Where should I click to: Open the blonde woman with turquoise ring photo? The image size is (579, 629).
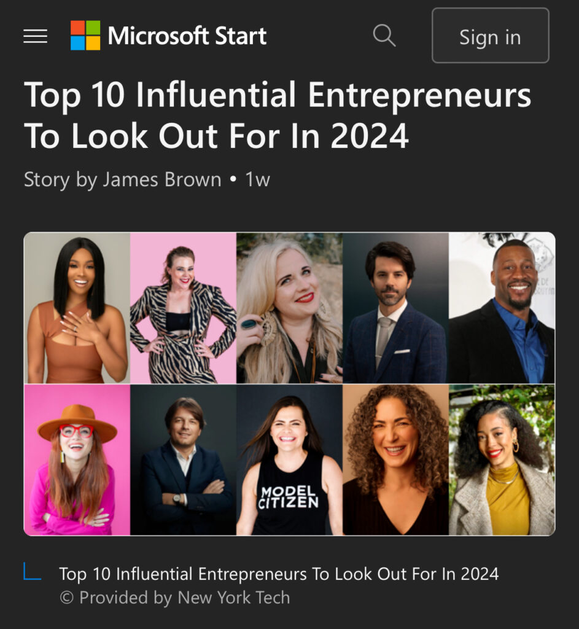pos(289,308)
